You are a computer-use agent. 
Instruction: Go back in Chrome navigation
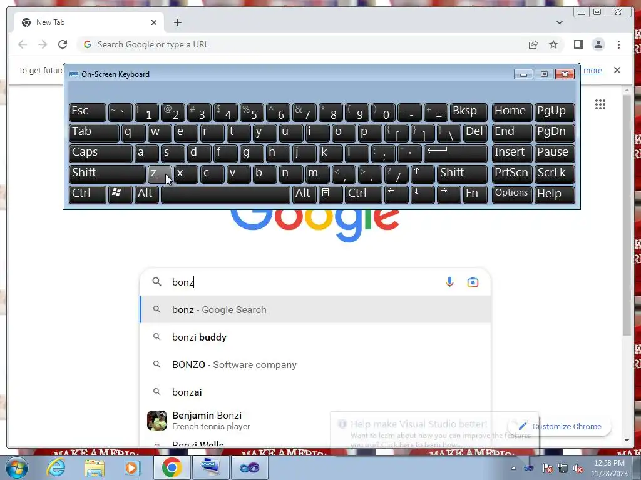coord(23,44)
